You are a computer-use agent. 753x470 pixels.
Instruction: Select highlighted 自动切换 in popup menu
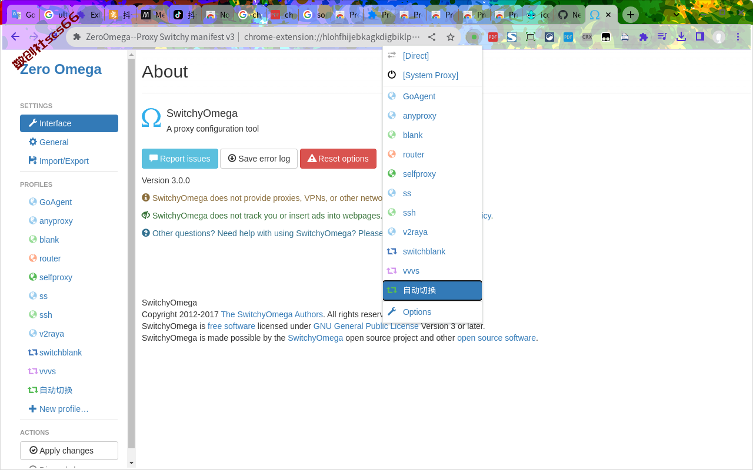pos(432,290)
